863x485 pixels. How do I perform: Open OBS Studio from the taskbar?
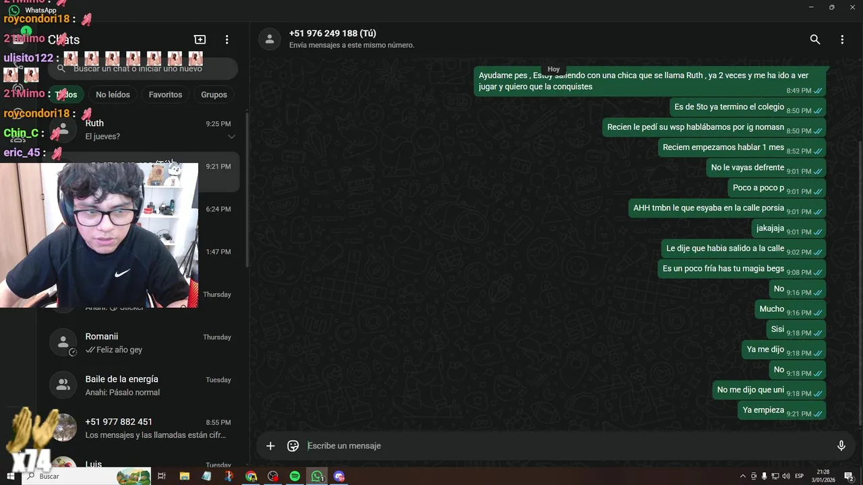click(273, 476)
